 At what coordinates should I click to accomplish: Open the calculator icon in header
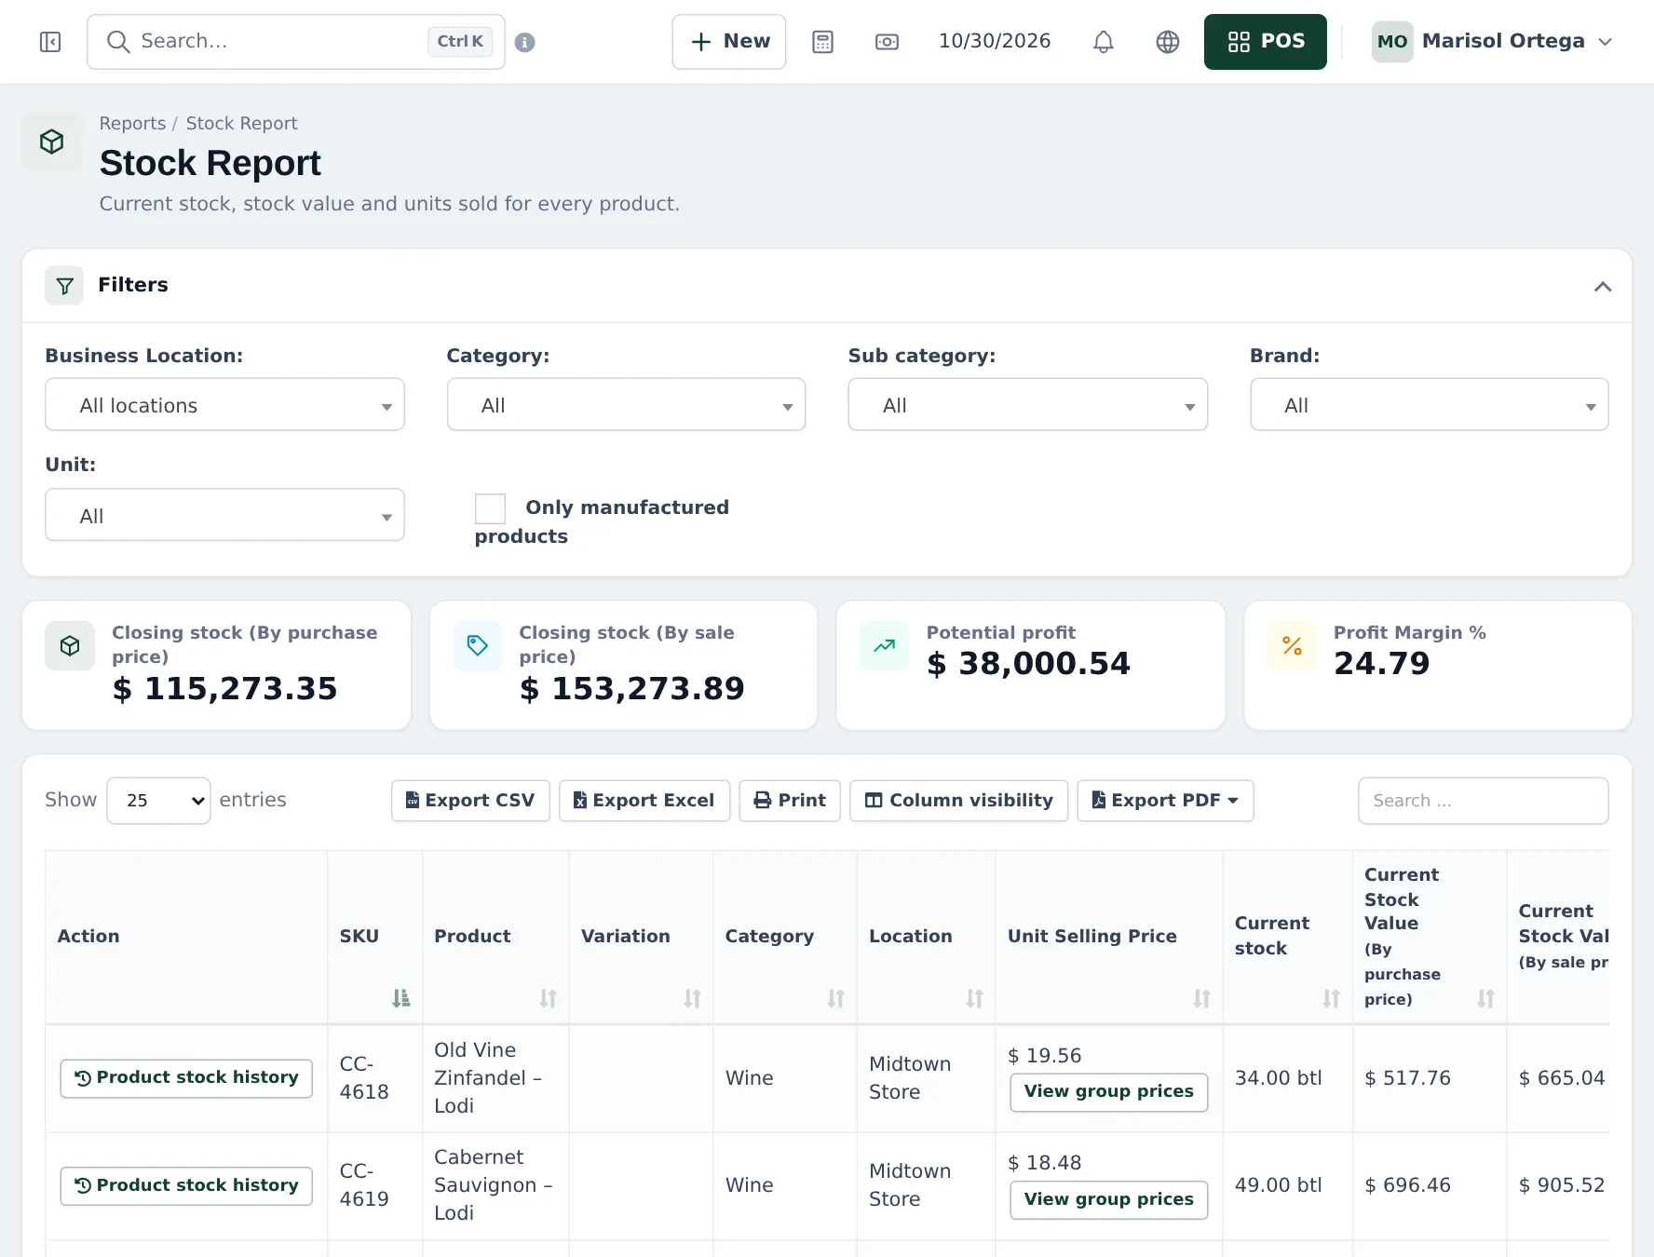pos(822,42)
